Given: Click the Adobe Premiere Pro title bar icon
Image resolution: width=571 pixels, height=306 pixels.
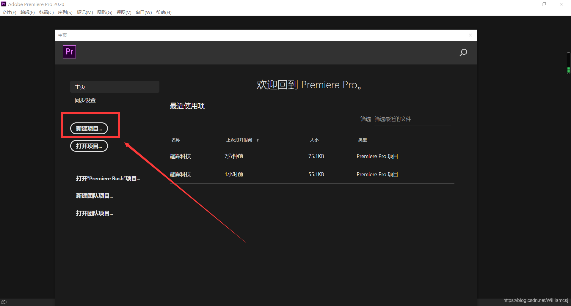Looking at the screenshot, I should [4, 4].
